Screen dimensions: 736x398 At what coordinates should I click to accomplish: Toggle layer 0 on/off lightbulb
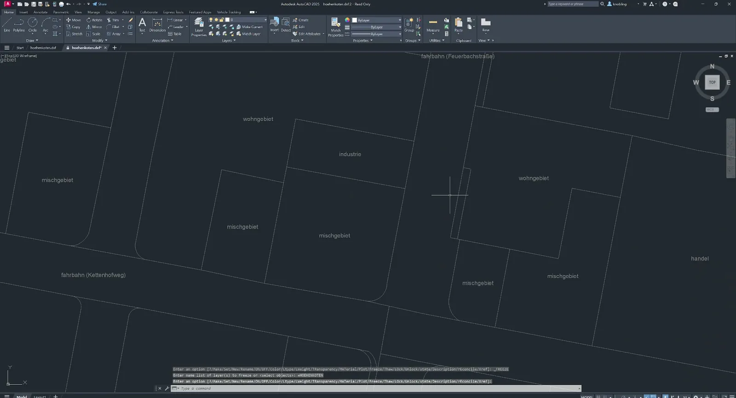pos(211,20)
